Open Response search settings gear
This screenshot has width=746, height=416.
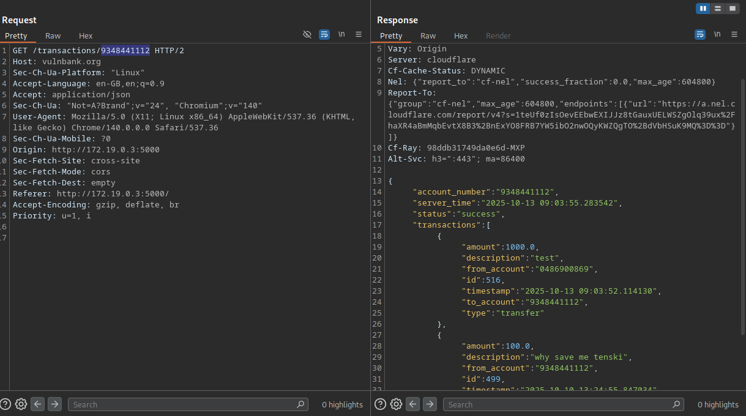click(x=396, y=404)
